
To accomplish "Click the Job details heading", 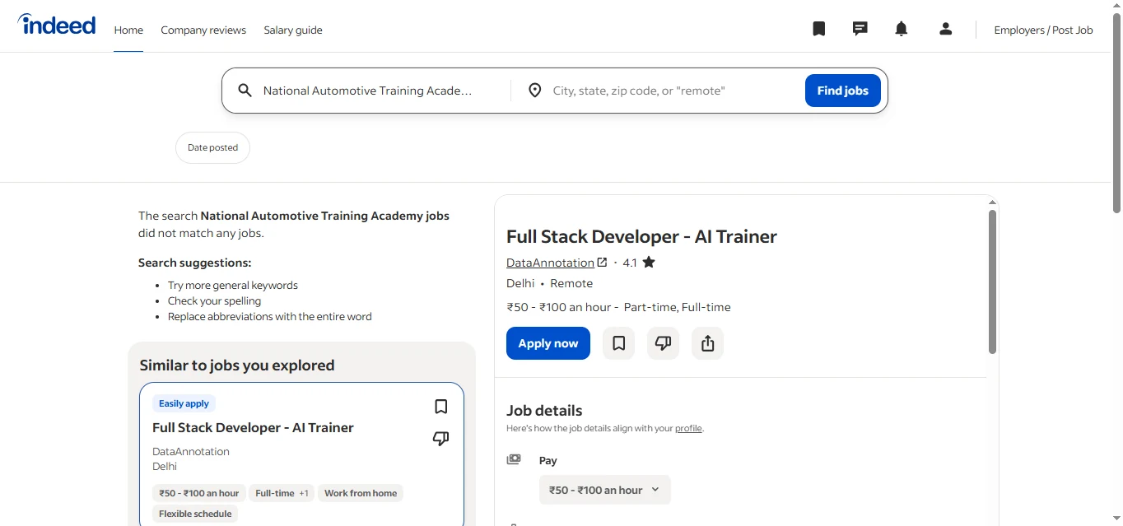I will [x=544, y=410].
